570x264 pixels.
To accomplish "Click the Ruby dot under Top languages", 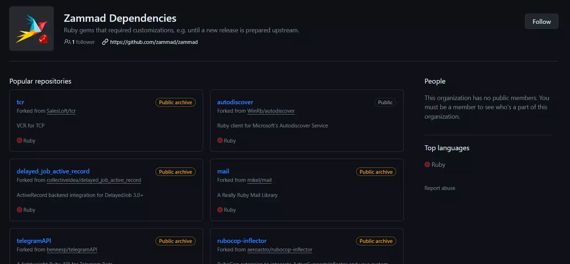I will [427, 164].
